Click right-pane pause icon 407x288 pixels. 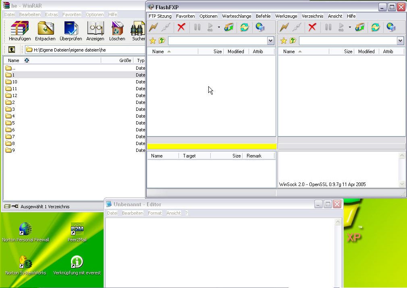pos(328,27)
